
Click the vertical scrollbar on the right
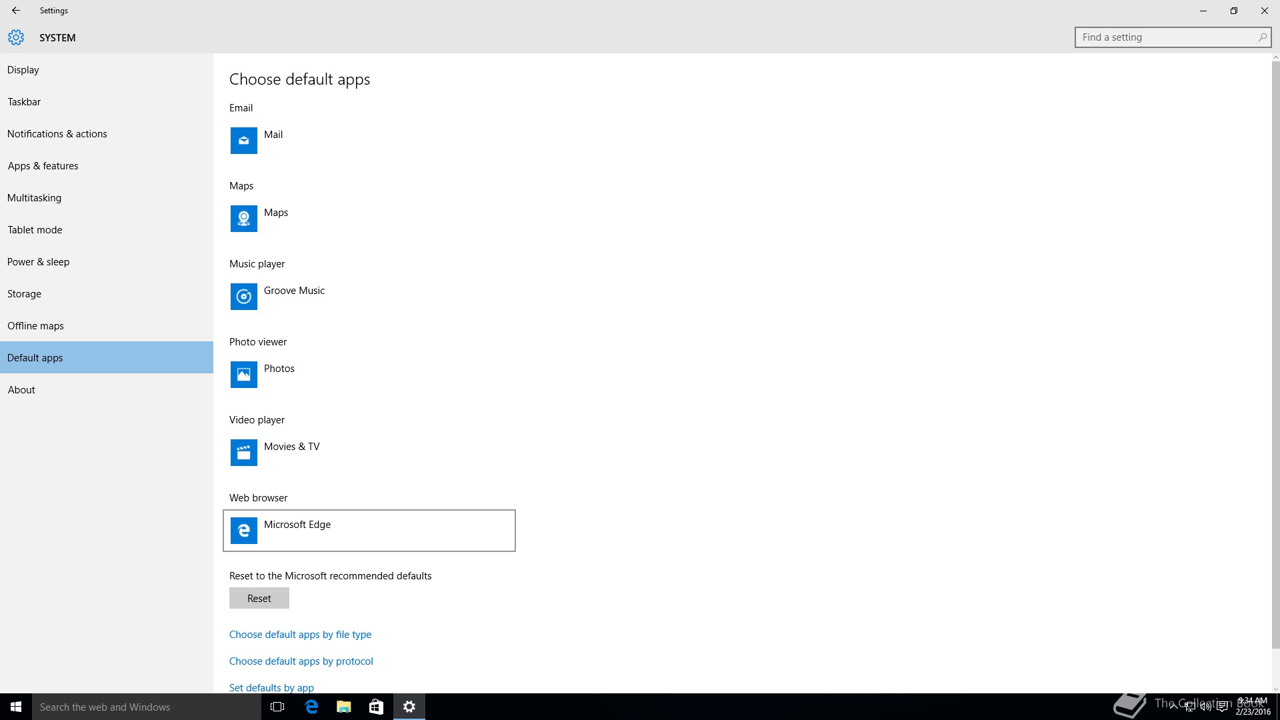point(1275,353)
